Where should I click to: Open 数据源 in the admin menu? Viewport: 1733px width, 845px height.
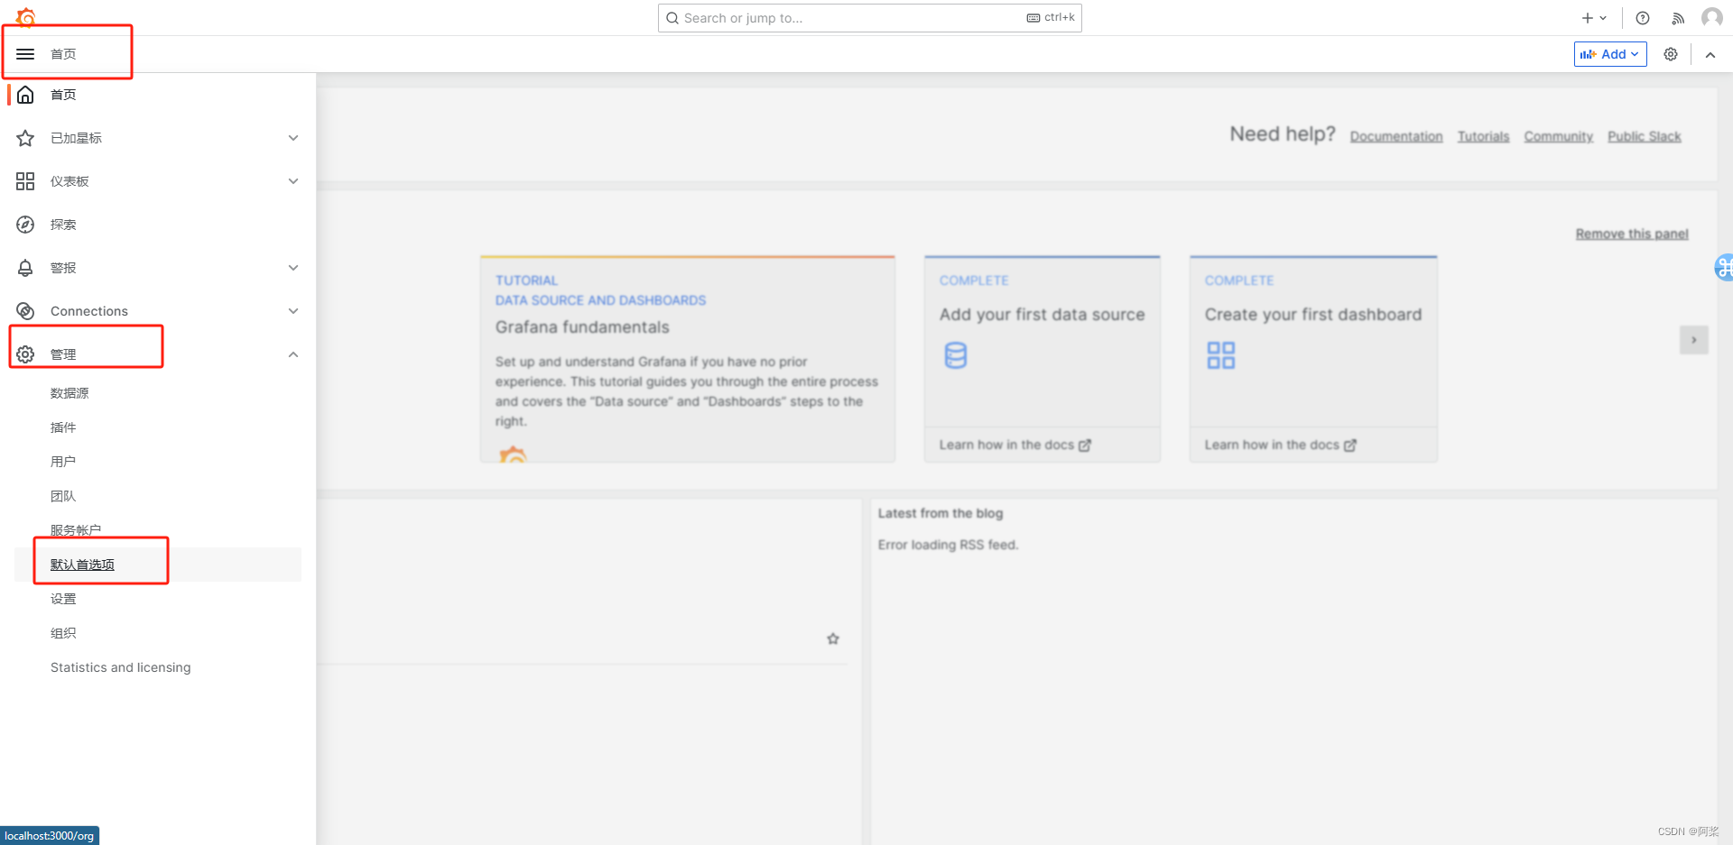pyautogui.click(x=70, y=393)
